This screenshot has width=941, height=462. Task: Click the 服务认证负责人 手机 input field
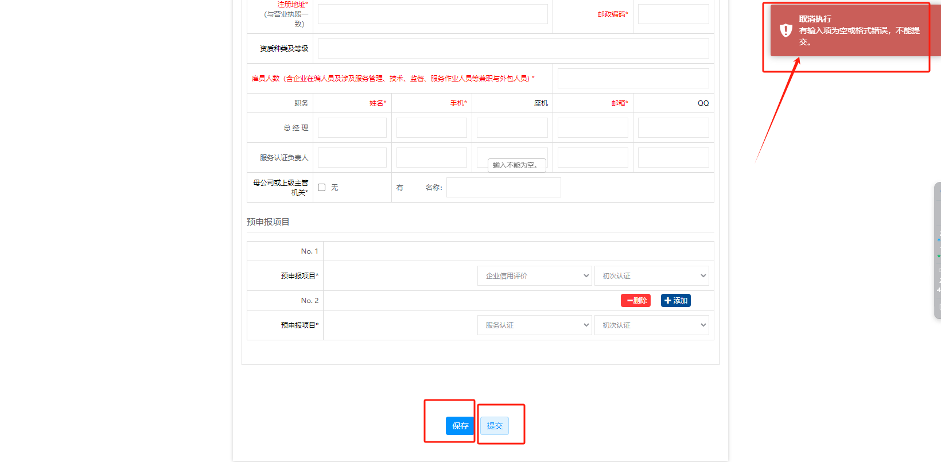[431, 157]
